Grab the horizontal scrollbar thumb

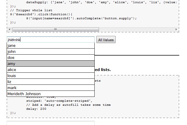click(56, 29)
